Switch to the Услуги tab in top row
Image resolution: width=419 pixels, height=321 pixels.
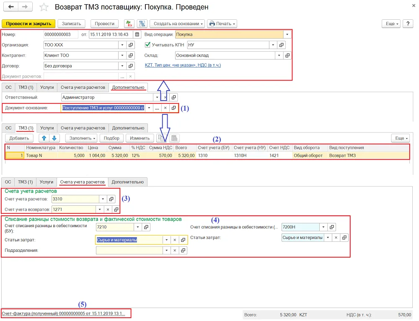coord(47,87)
